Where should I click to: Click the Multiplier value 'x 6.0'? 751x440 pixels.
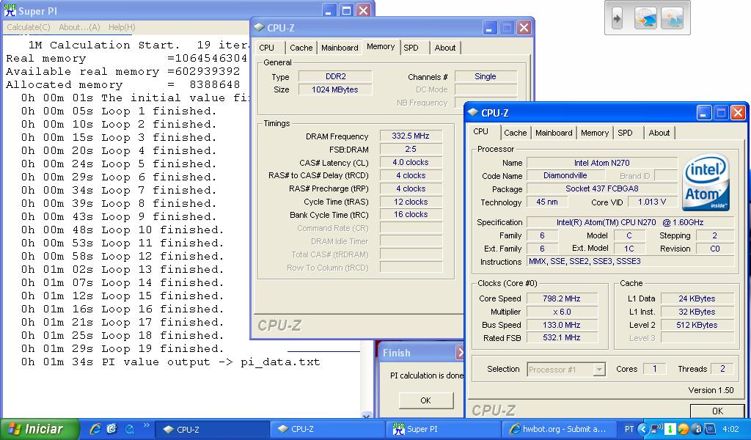[x=561, y=312]
